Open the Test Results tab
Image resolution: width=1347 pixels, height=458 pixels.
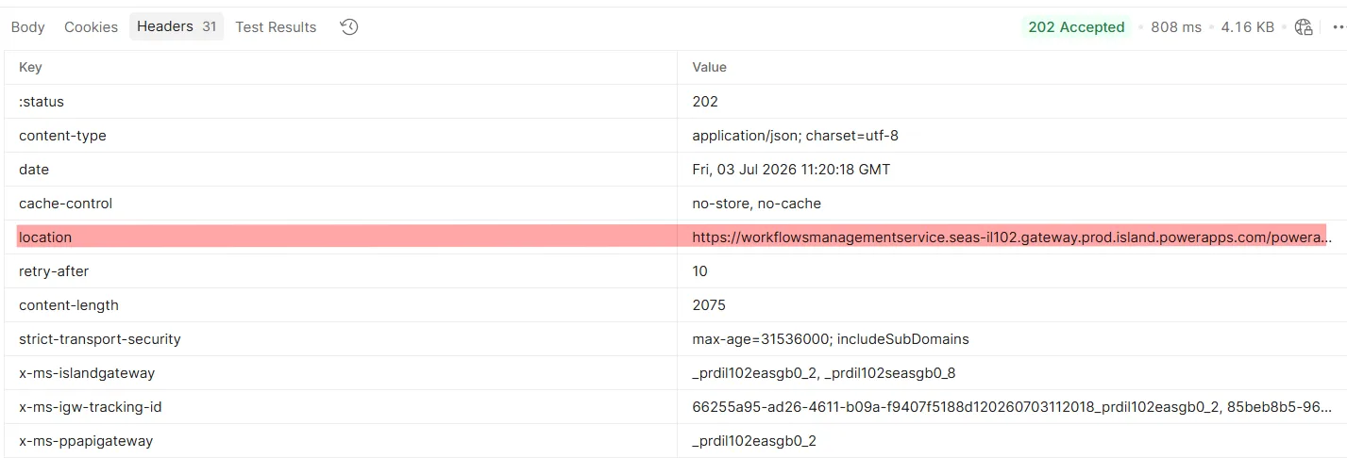[x=276, y=27]
